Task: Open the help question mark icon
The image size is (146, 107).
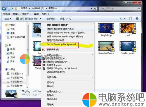Action: (x=137, y=18)
